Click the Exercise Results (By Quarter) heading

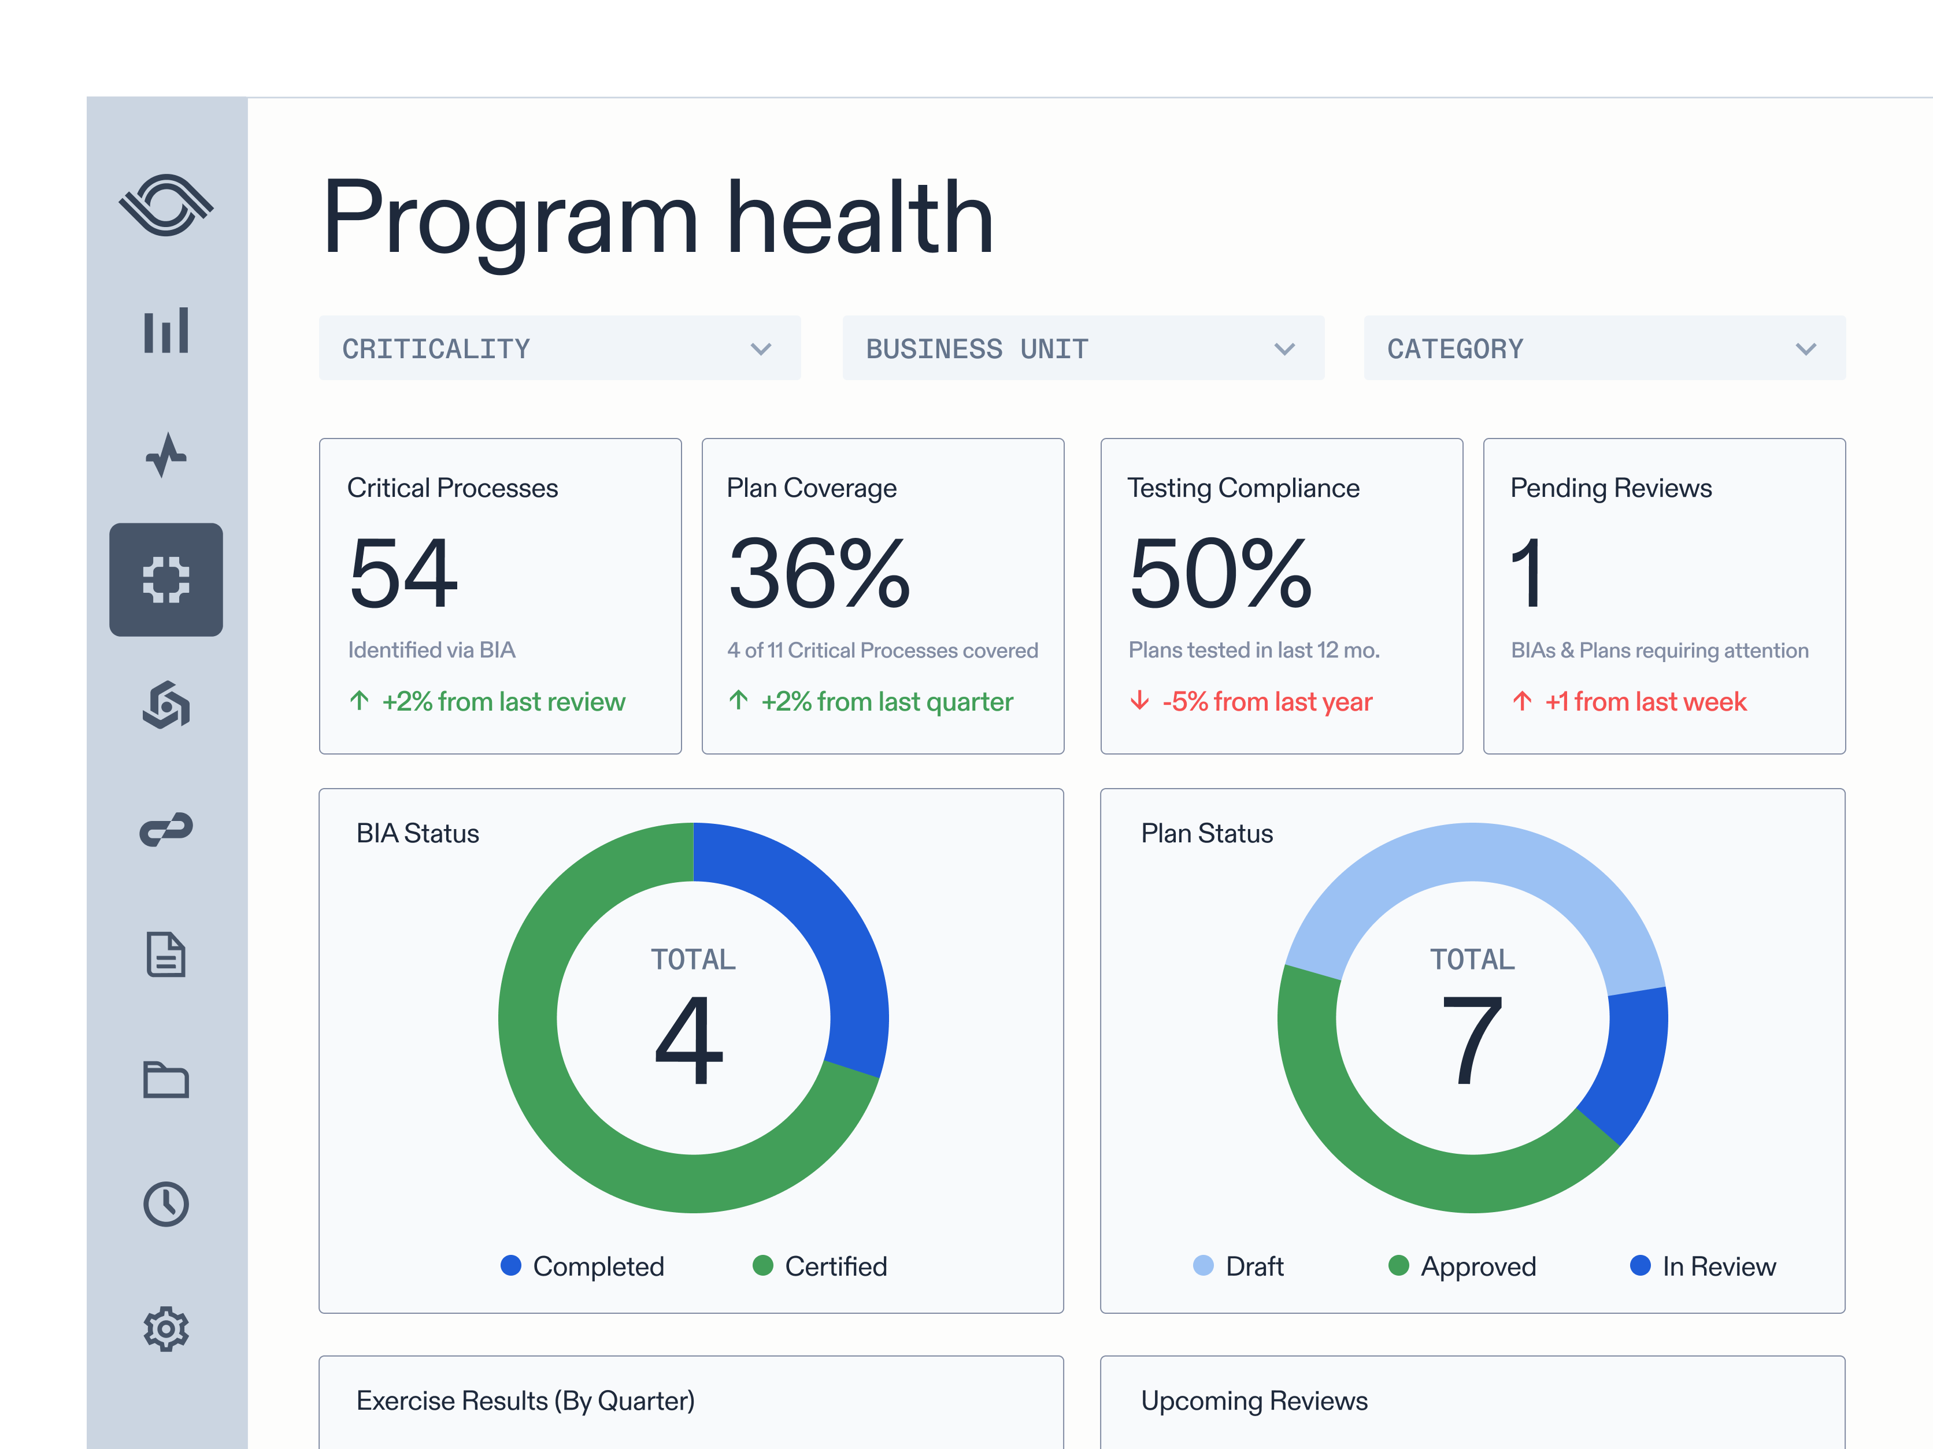pyautogui.click(x=525, y=1401)
